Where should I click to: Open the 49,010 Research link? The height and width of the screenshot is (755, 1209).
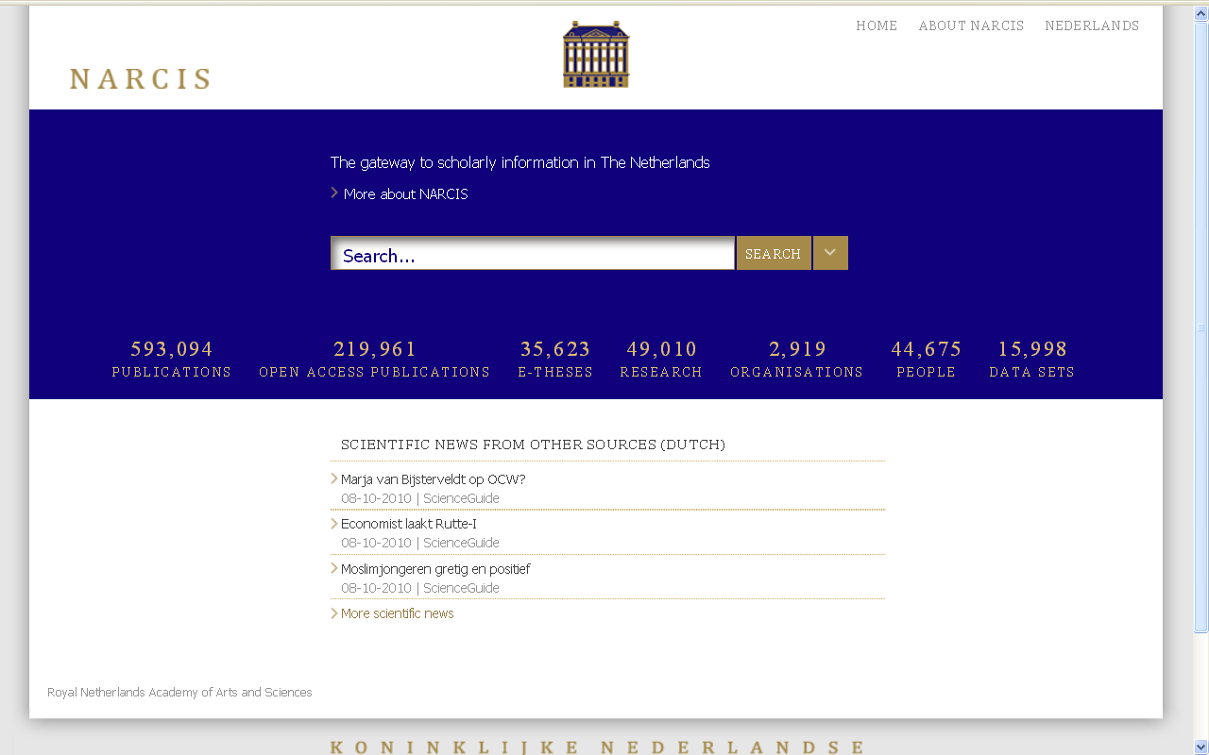coord(661,360)
